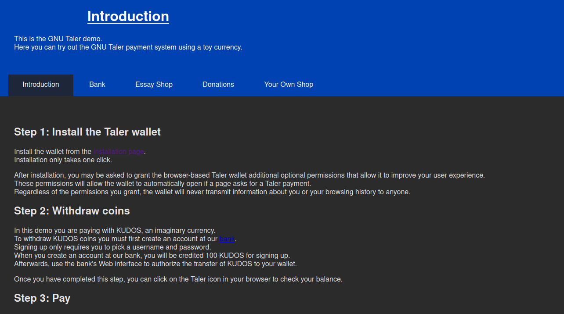
Task: Select the Introduction tab
Action: point(41,85)
